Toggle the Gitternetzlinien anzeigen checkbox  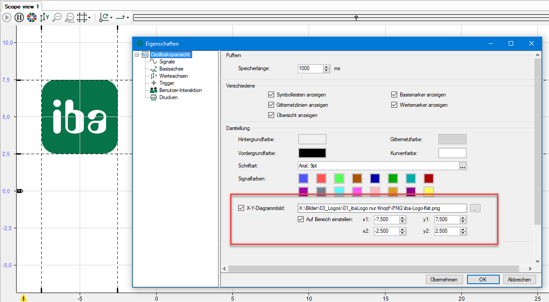pyautogui.click(x=271, y=105)
